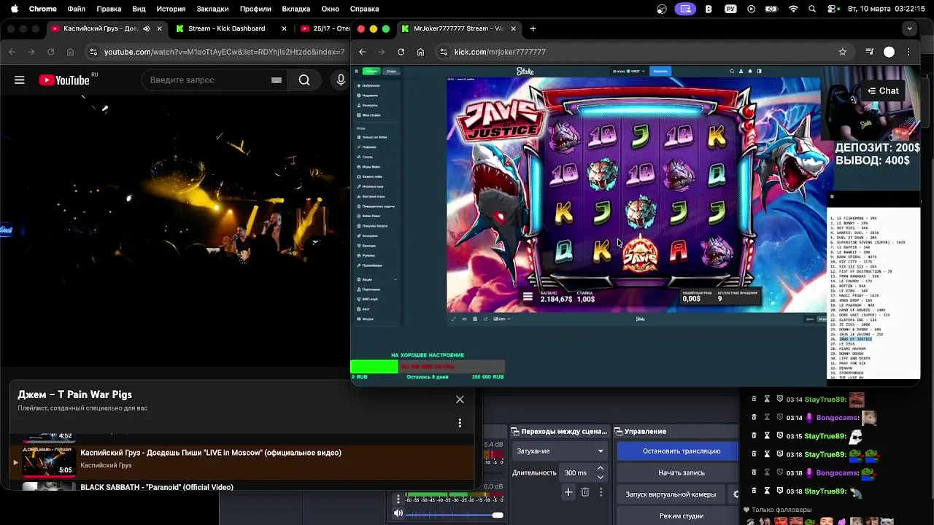
Task: Click hourglass icon on 03:15 StayTrue89 message
Action: [x=767, y=436]
